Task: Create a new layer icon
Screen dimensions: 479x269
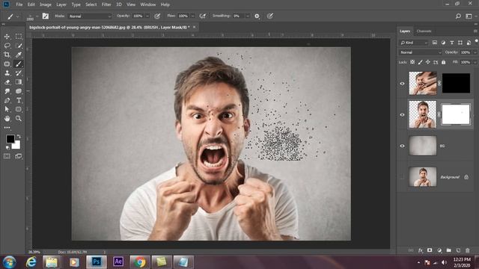Action: click(x=458, y=250)
